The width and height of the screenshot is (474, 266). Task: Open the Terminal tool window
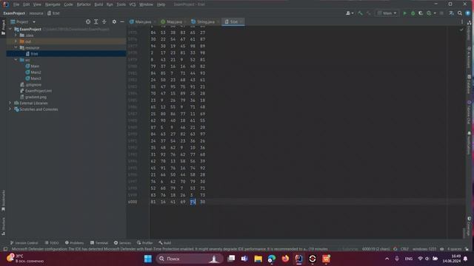(99, 243)
